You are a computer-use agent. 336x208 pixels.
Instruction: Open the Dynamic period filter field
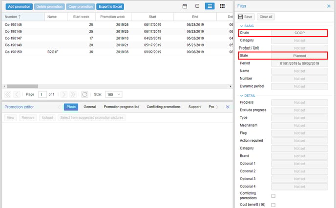pos(299,86)
